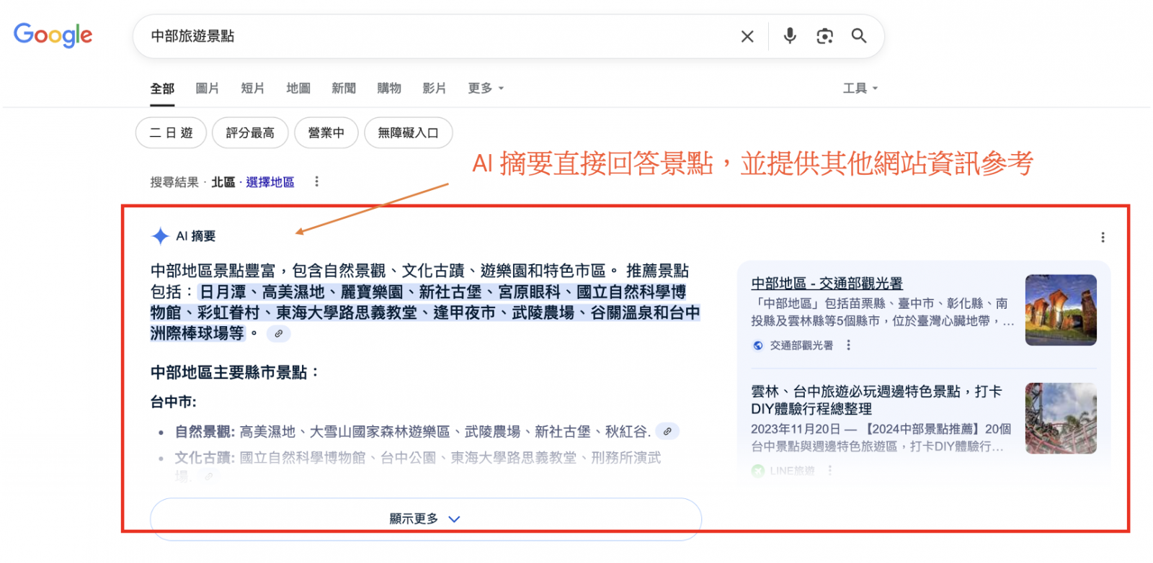The height and width of the screenshot is (563, 1153).
Task: Expand AI summary with 顯示更多
Action: [x=425, y=518]
